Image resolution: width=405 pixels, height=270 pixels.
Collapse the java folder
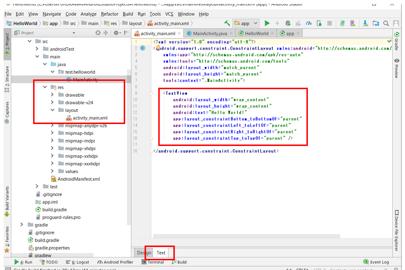(x=45, y=64)
